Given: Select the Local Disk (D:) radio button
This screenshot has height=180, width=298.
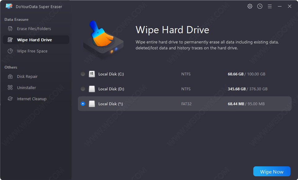Looking at the screenshot, I should pos(83,89).
